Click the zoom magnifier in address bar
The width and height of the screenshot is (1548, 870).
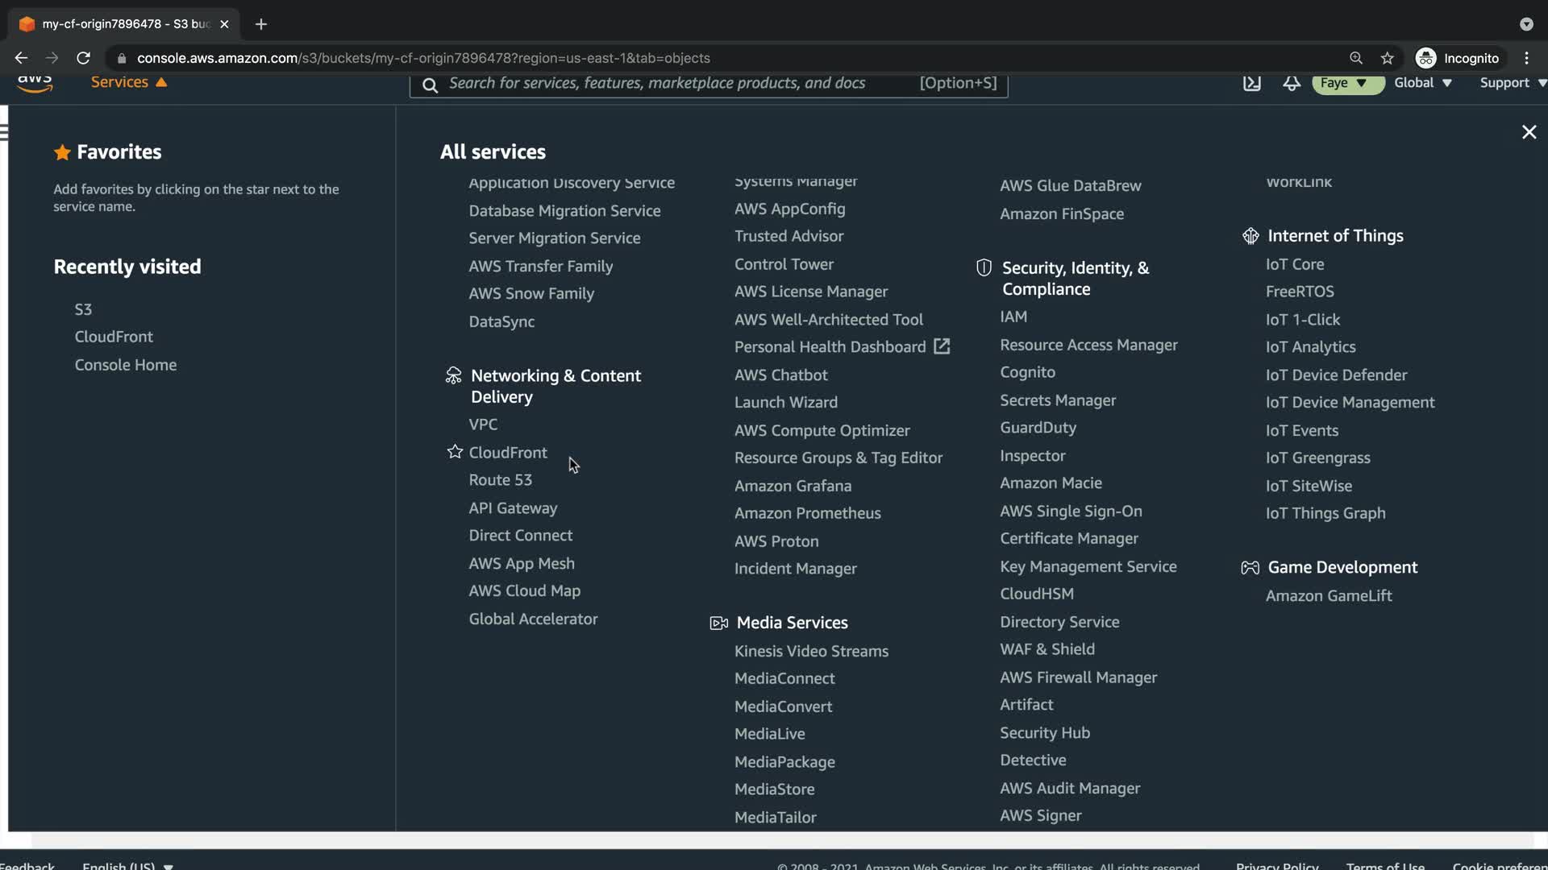click(1356, 58)
